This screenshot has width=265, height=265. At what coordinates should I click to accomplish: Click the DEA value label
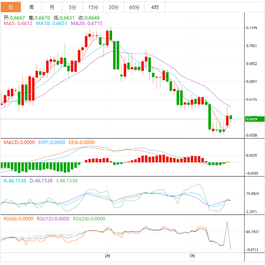pos(82,142)
